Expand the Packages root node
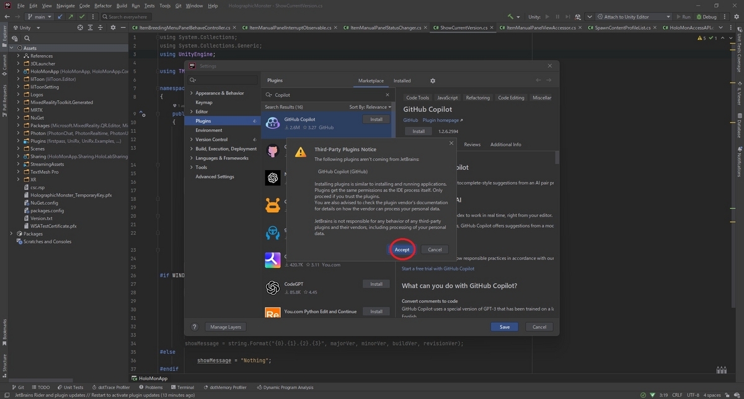The image size is (744, 399). (12, 234)
